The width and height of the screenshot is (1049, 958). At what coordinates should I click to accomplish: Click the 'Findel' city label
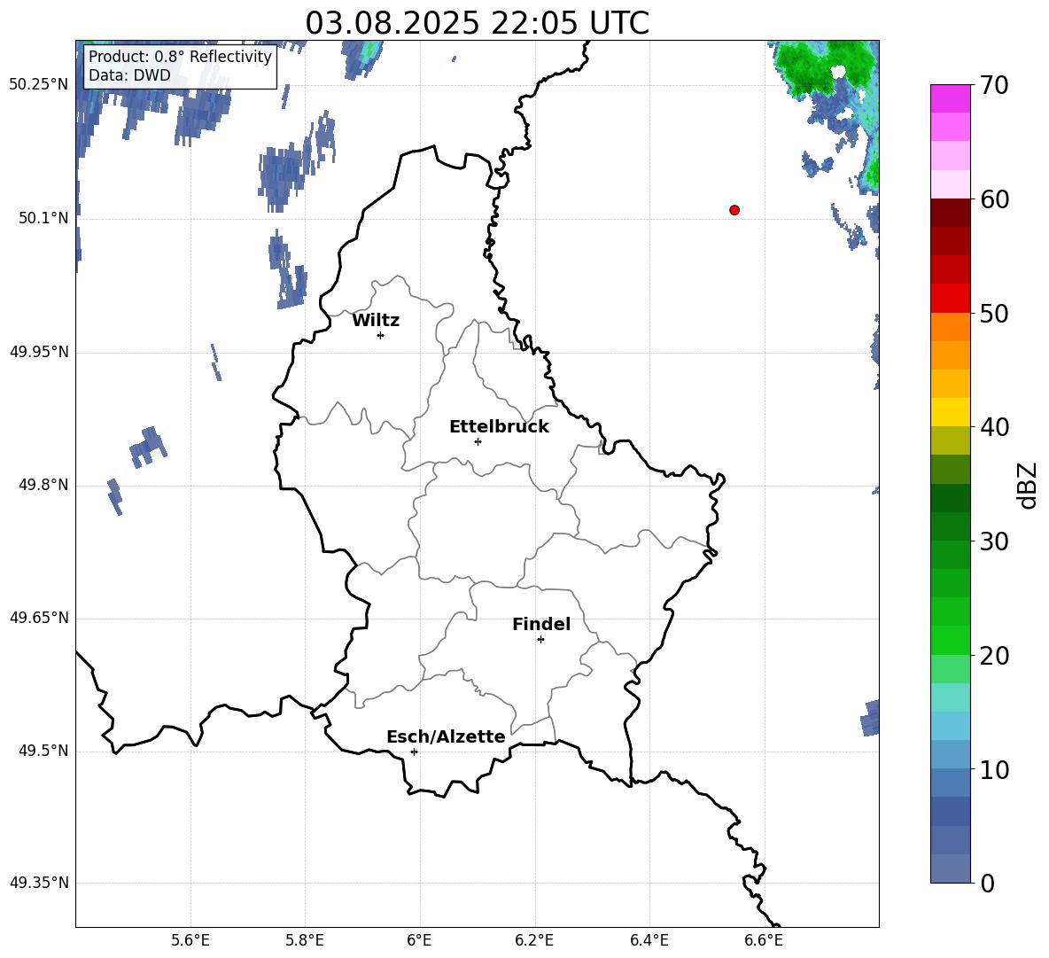541,624
